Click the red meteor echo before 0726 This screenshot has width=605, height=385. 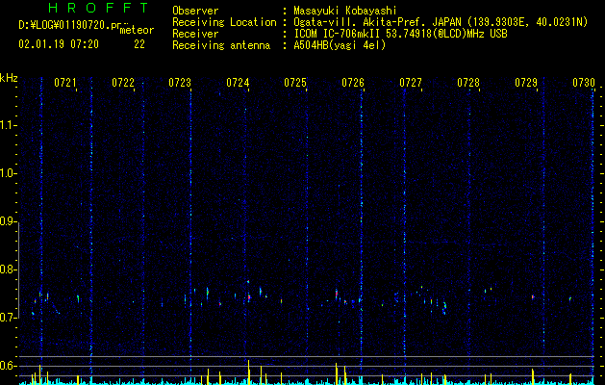coord(337,294)
